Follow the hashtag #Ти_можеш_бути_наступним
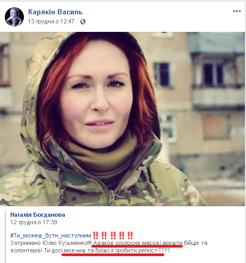Image resolution: width=246 pixels, height=263 pixels. point(50,235)
